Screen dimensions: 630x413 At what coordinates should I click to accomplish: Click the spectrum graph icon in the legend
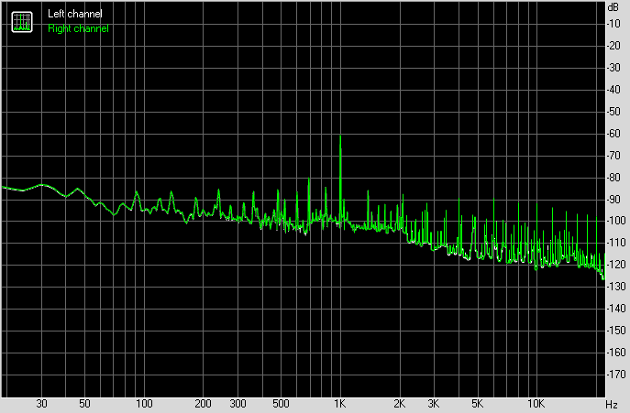pyautogui.click(x=22, y=22)
